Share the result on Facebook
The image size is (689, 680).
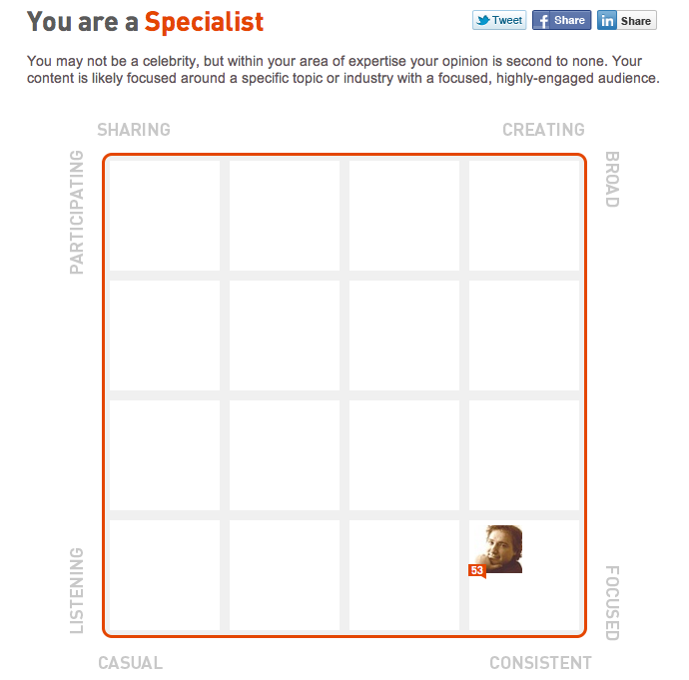561,20
